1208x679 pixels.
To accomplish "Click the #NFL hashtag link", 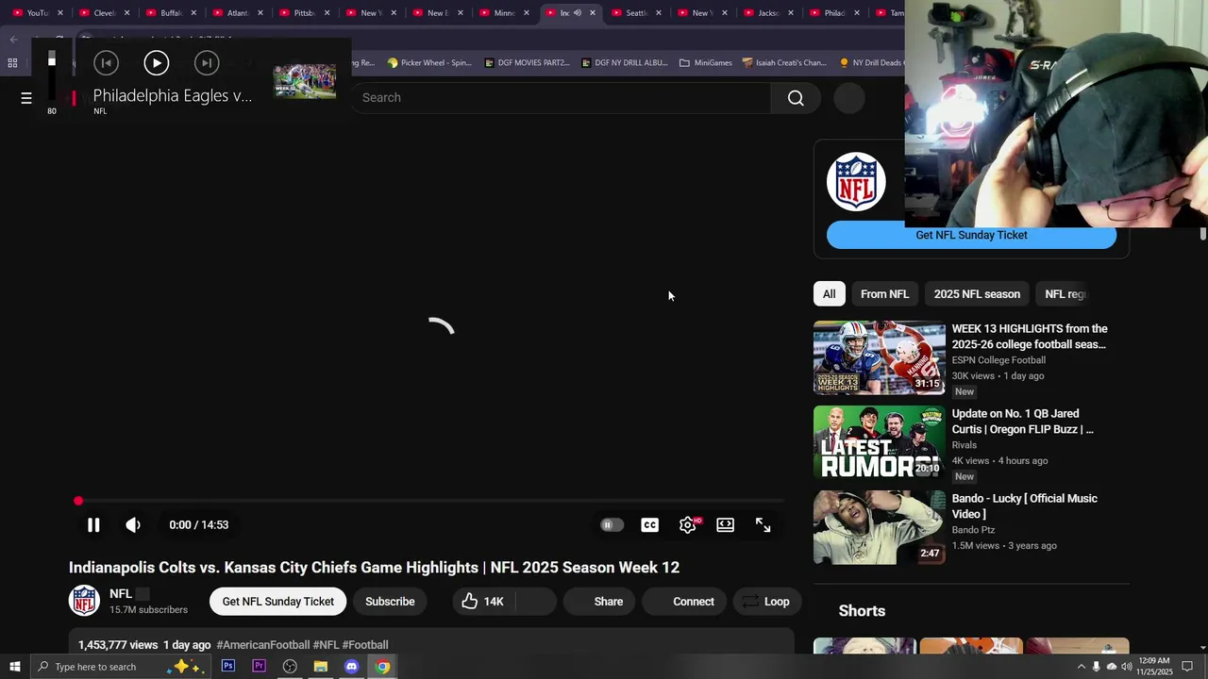I will coord(326,645).
